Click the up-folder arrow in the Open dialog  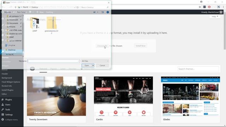pos(16,7)
